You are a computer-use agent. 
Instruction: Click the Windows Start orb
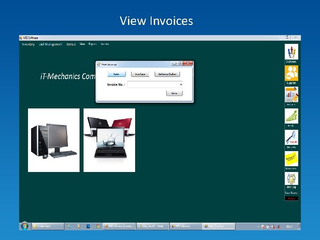pyautogui.click(x=25, y=226)
